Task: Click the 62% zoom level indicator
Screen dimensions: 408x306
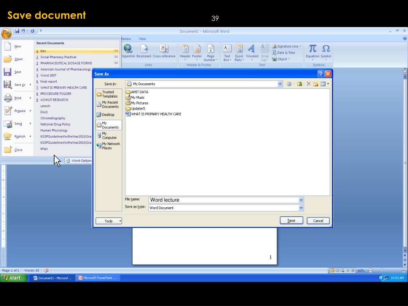Action: pyautogui.click(x=361, y=271)
